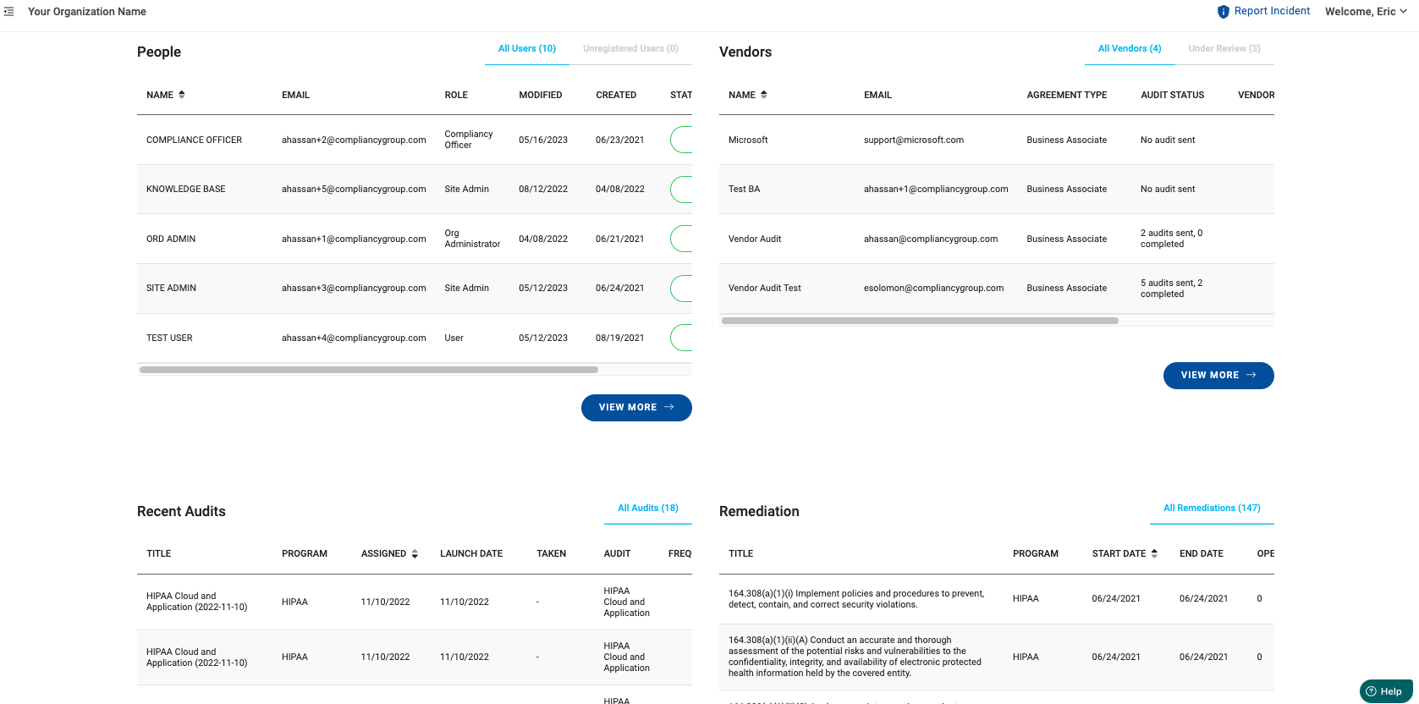
Task: Select the Test BA vendor name
Action: pos(744,189)
